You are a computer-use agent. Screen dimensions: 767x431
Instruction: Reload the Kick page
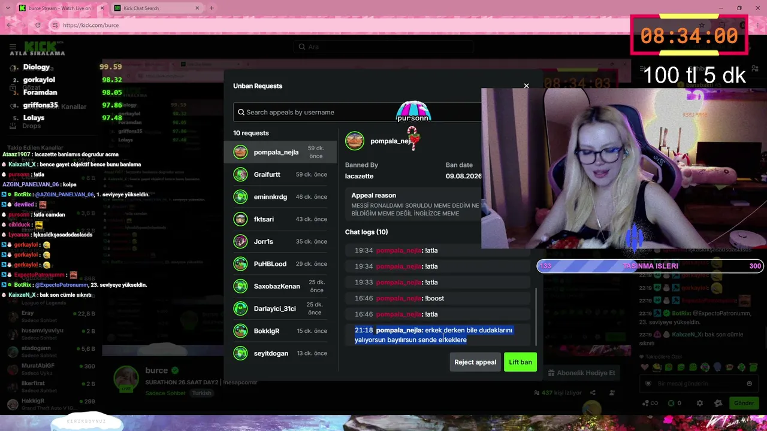click(x=38, y=25)
